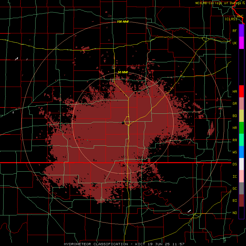Click the UK magenta legend swatch
246x246 pixels.
click(241, 43)
